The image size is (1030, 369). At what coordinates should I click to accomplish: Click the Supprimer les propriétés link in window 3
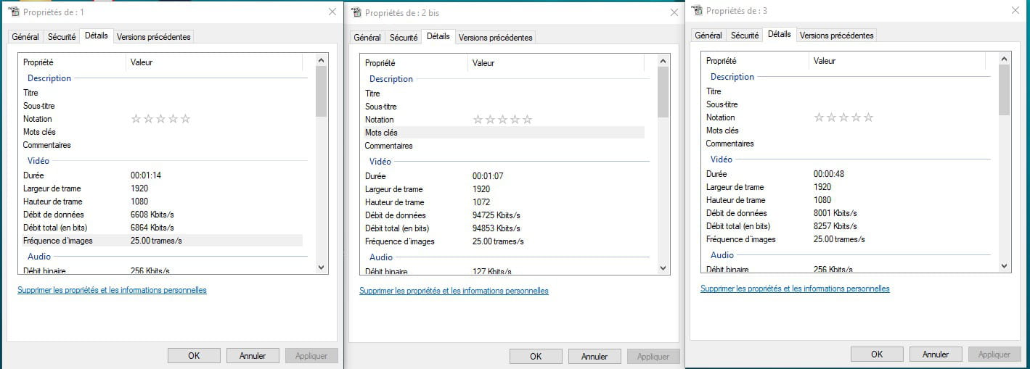pos(795,289)
